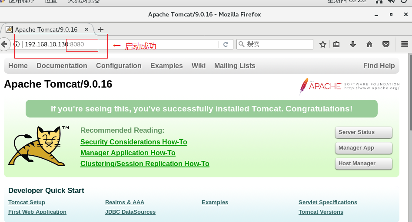Open a new tab with plus button

click(x=101, y=29)
